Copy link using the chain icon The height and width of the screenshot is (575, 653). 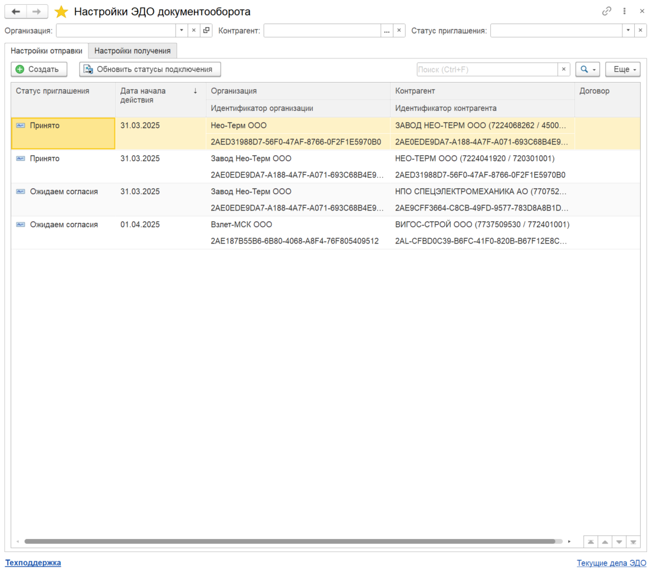pyautogui.click(x=606, y=11)
